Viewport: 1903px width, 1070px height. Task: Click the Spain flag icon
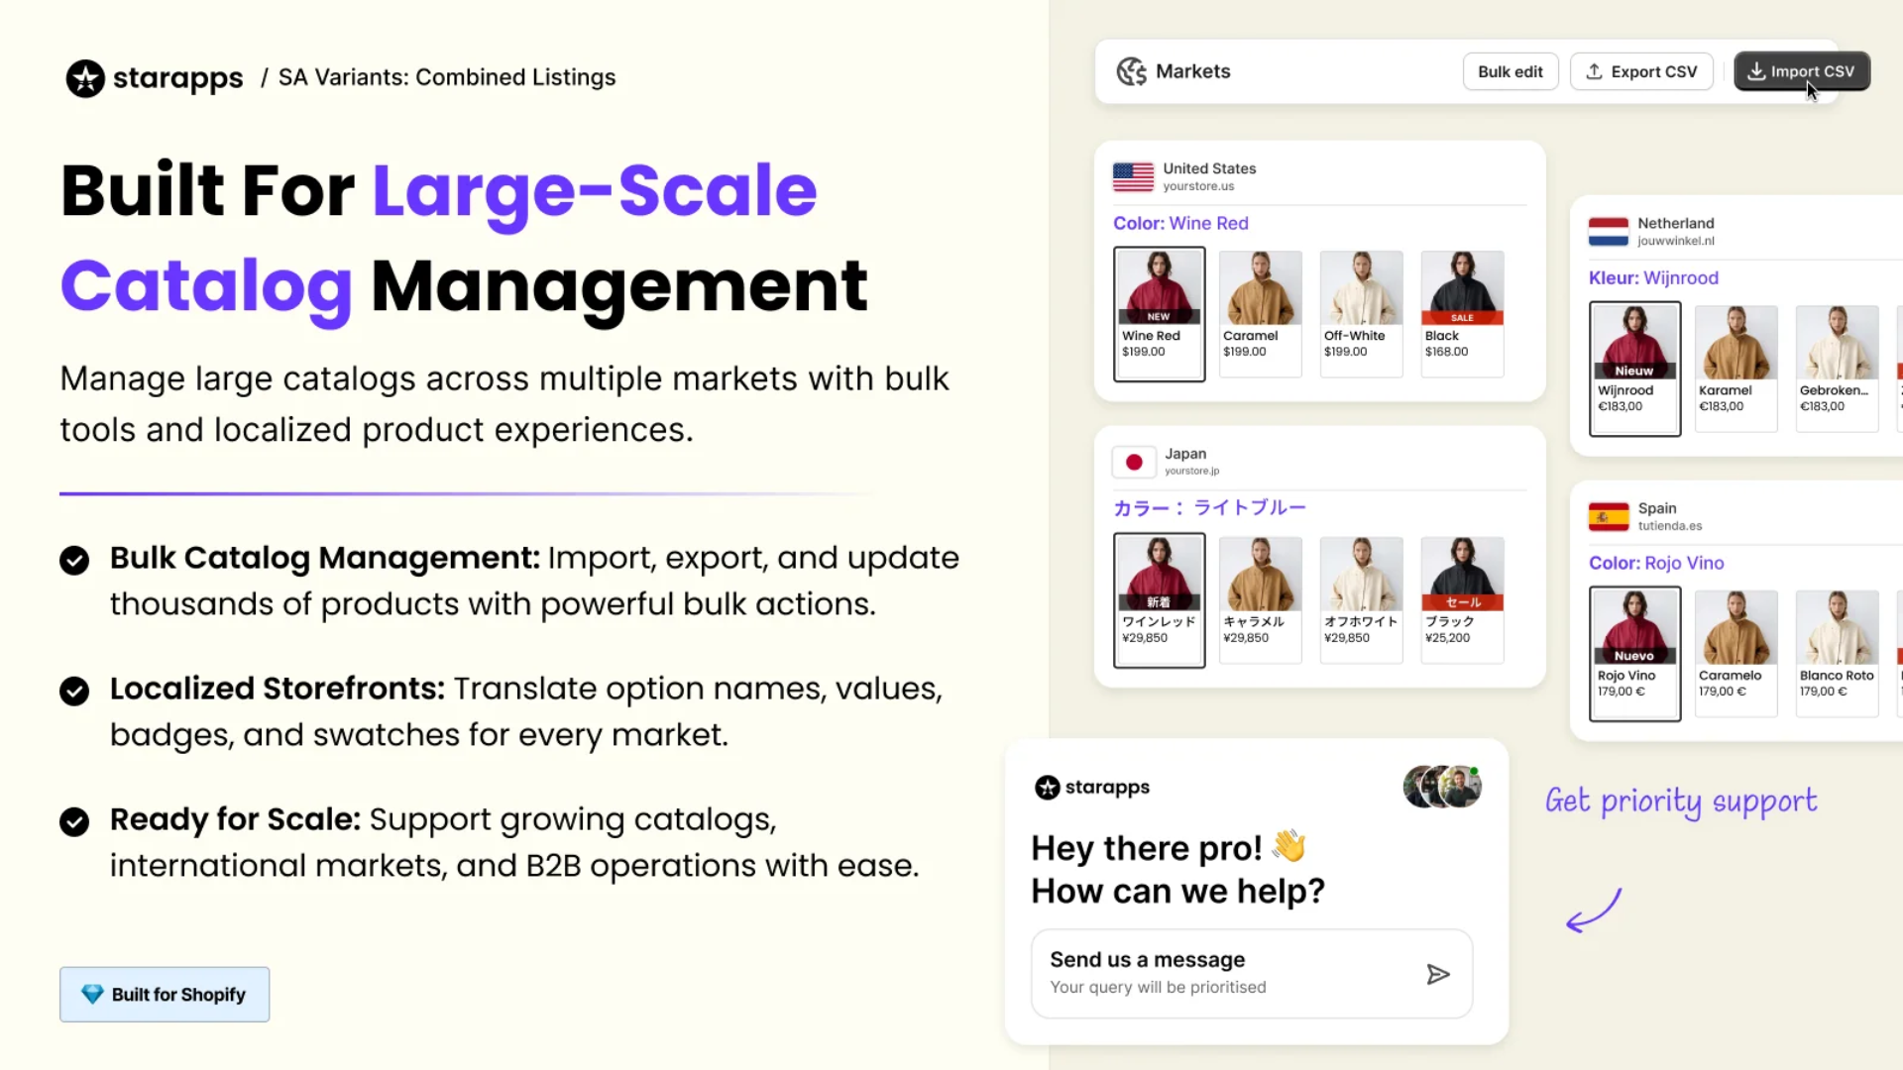1608,516
